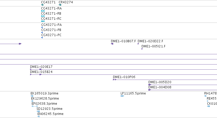This screenshot has width=217, height=118.
Task: Select DME1-010P06 feature label
Action: [124, 77]
